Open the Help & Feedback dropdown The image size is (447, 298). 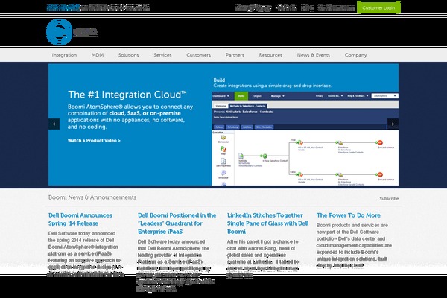358,96
